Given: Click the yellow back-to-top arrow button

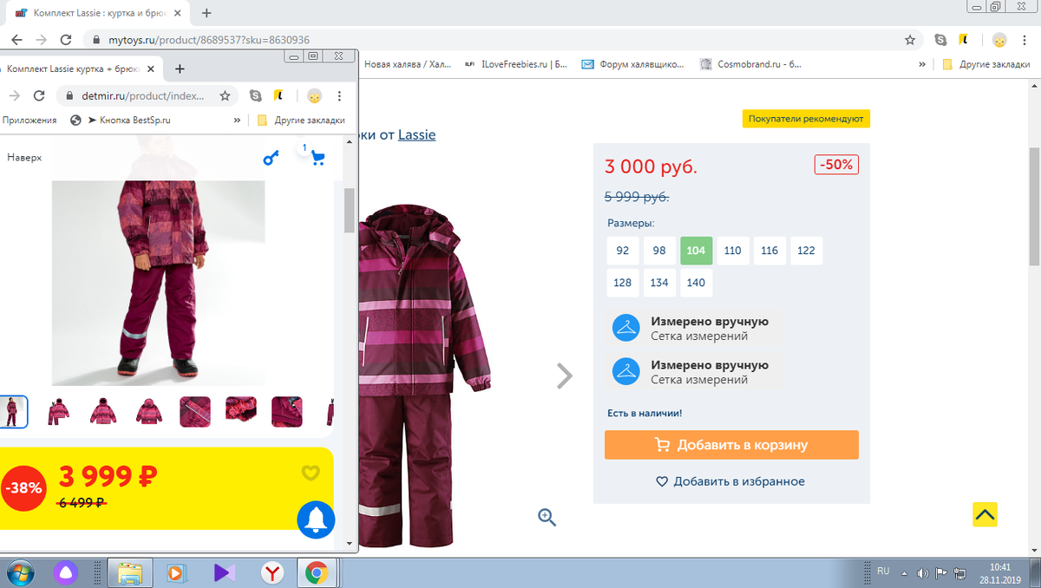Looking at the screenshot, I should [x=985, y=514].
